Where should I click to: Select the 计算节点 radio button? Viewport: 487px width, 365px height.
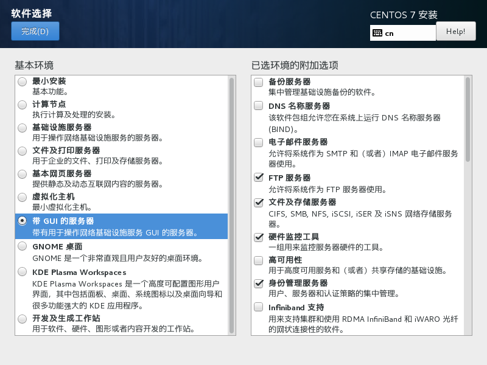coord(22,105)
